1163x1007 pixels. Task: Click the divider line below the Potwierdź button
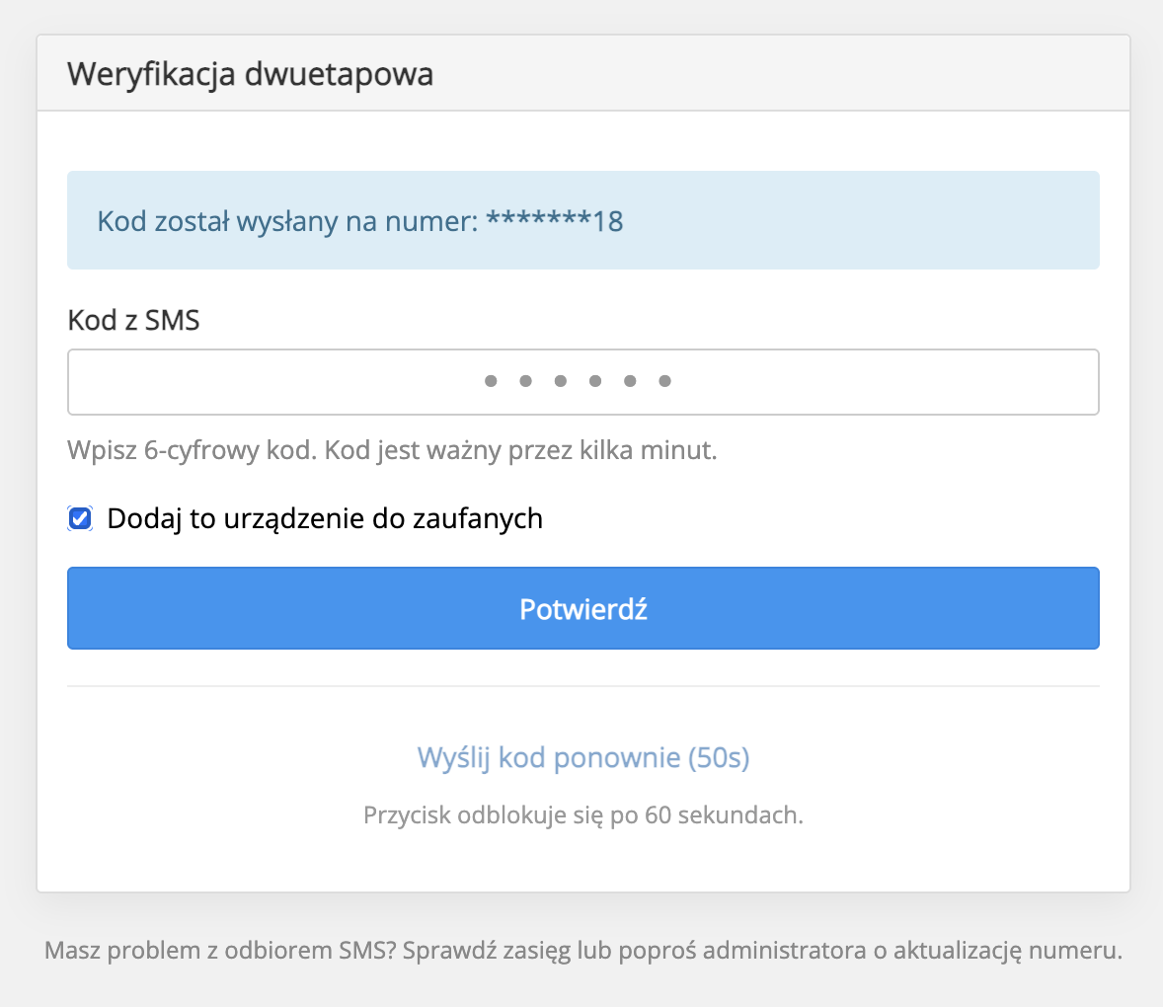point(582,686)
